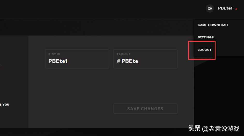Screen dimensions: 244x136
Task: Click the 头条 watermark logo
Action: (194, 128)
